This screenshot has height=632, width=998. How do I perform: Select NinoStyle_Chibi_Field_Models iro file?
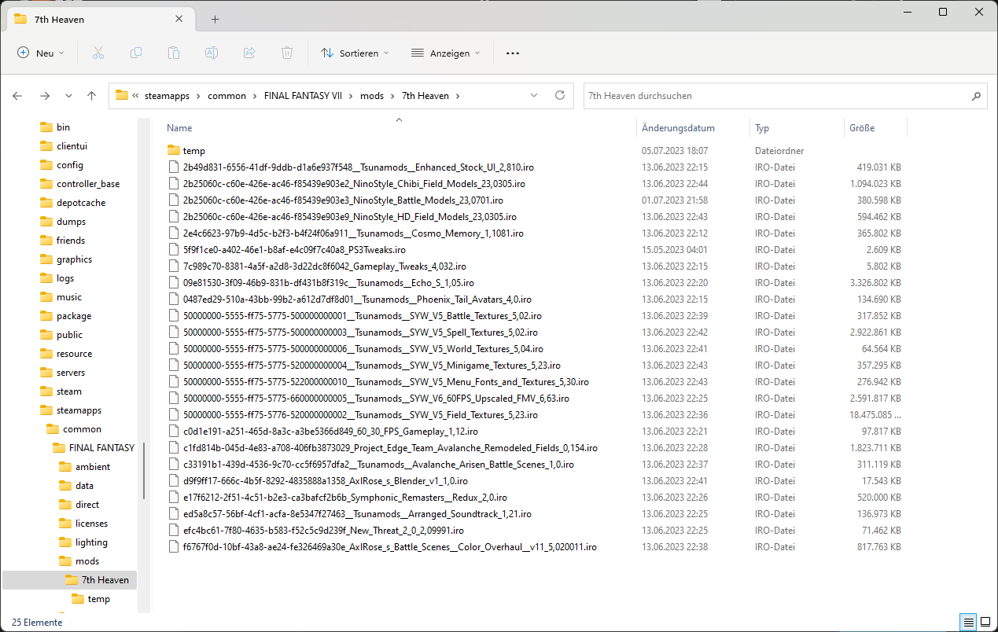(354, 183)
